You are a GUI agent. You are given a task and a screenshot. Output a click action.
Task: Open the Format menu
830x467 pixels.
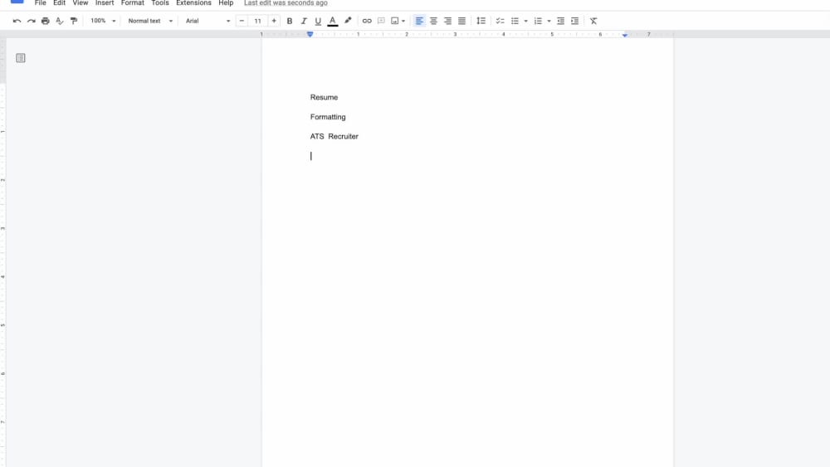(132, 3)
